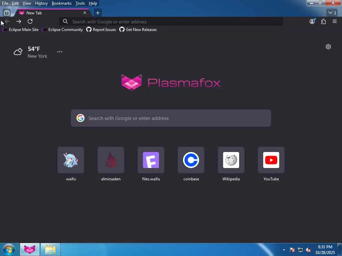This screenshot has height=256, width=342.
Task: Open the tab overview (Firefox View) icon
Action: pyautogui.click(x=7, y=13)
